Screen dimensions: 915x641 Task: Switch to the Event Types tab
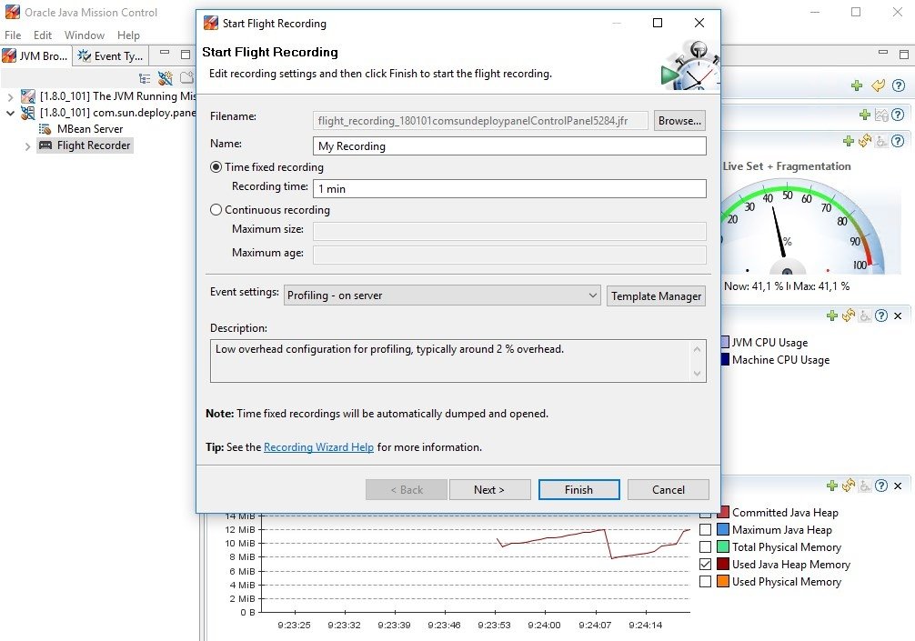(111, 56)
